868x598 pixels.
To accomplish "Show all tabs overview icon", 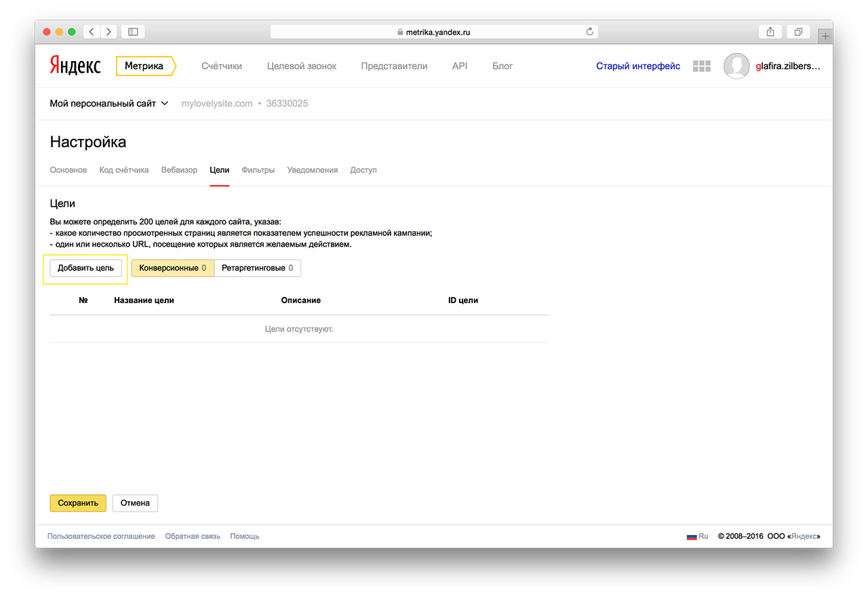I will pyautogui.click(x=798, y=32).
